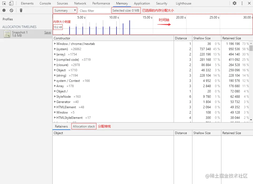Click the constructor list scrollbar thumb
The image size is (253, 184).
coord(251,48)
